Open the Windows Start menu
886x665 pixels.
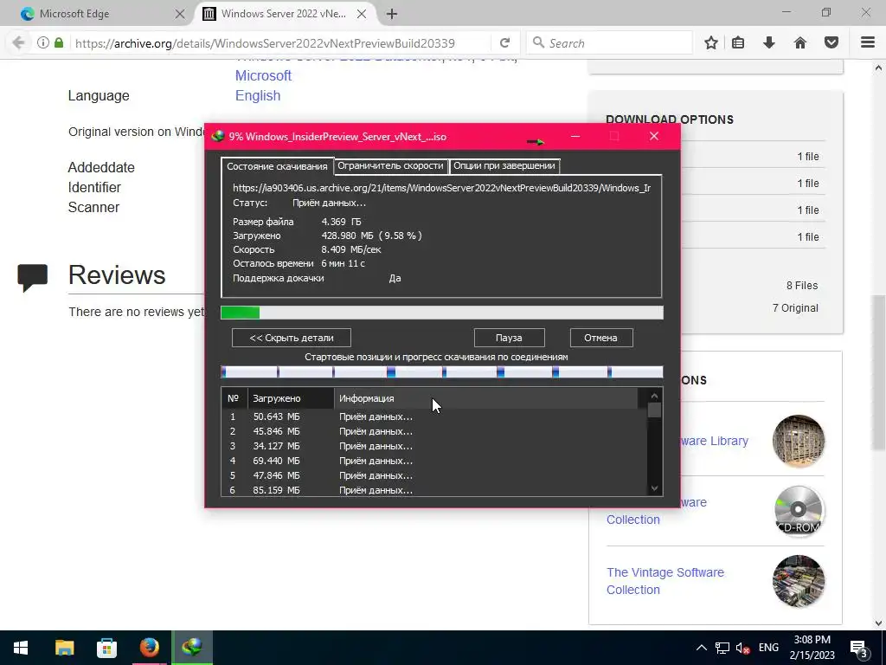point(21,648)
